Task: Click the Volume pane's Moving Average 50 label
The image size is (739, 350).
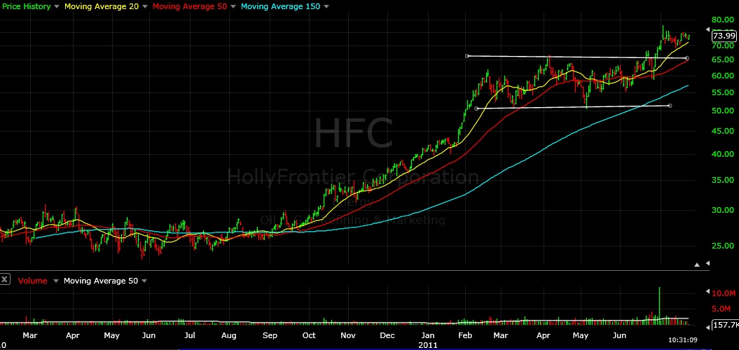Action: [101, 281]
